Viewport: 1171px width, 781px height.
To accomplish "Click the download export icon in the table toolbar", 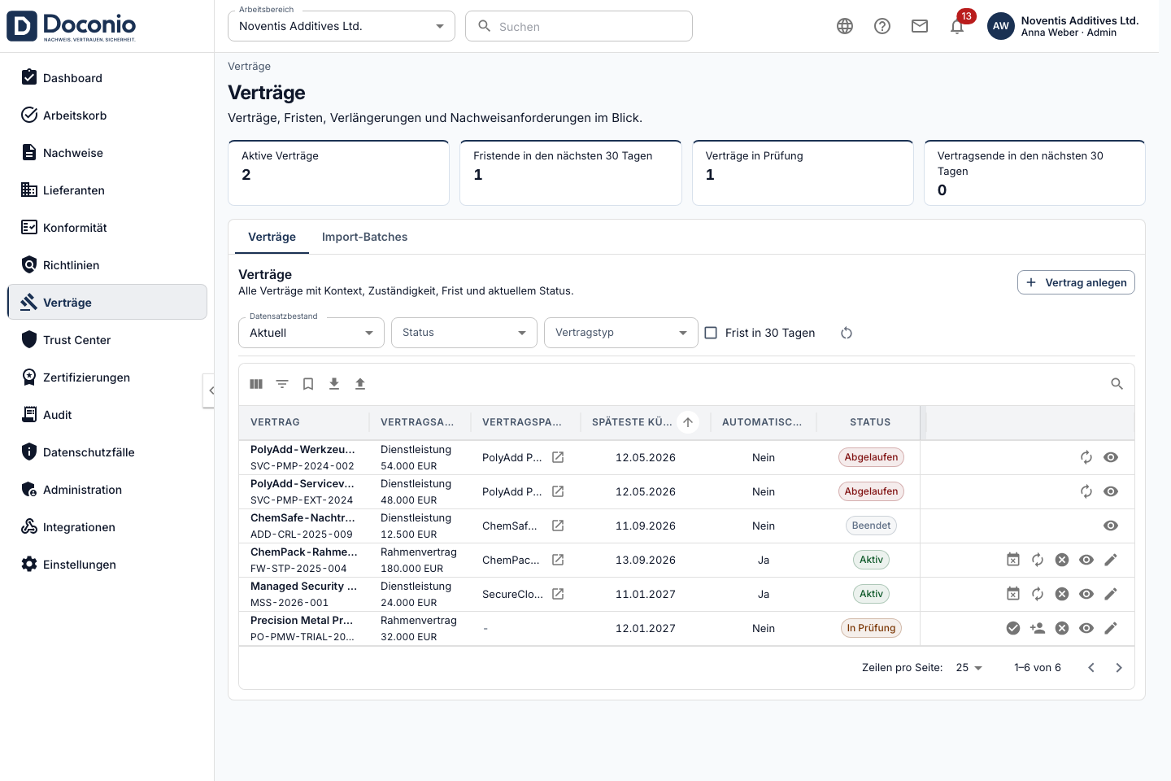I will (334, 384).
